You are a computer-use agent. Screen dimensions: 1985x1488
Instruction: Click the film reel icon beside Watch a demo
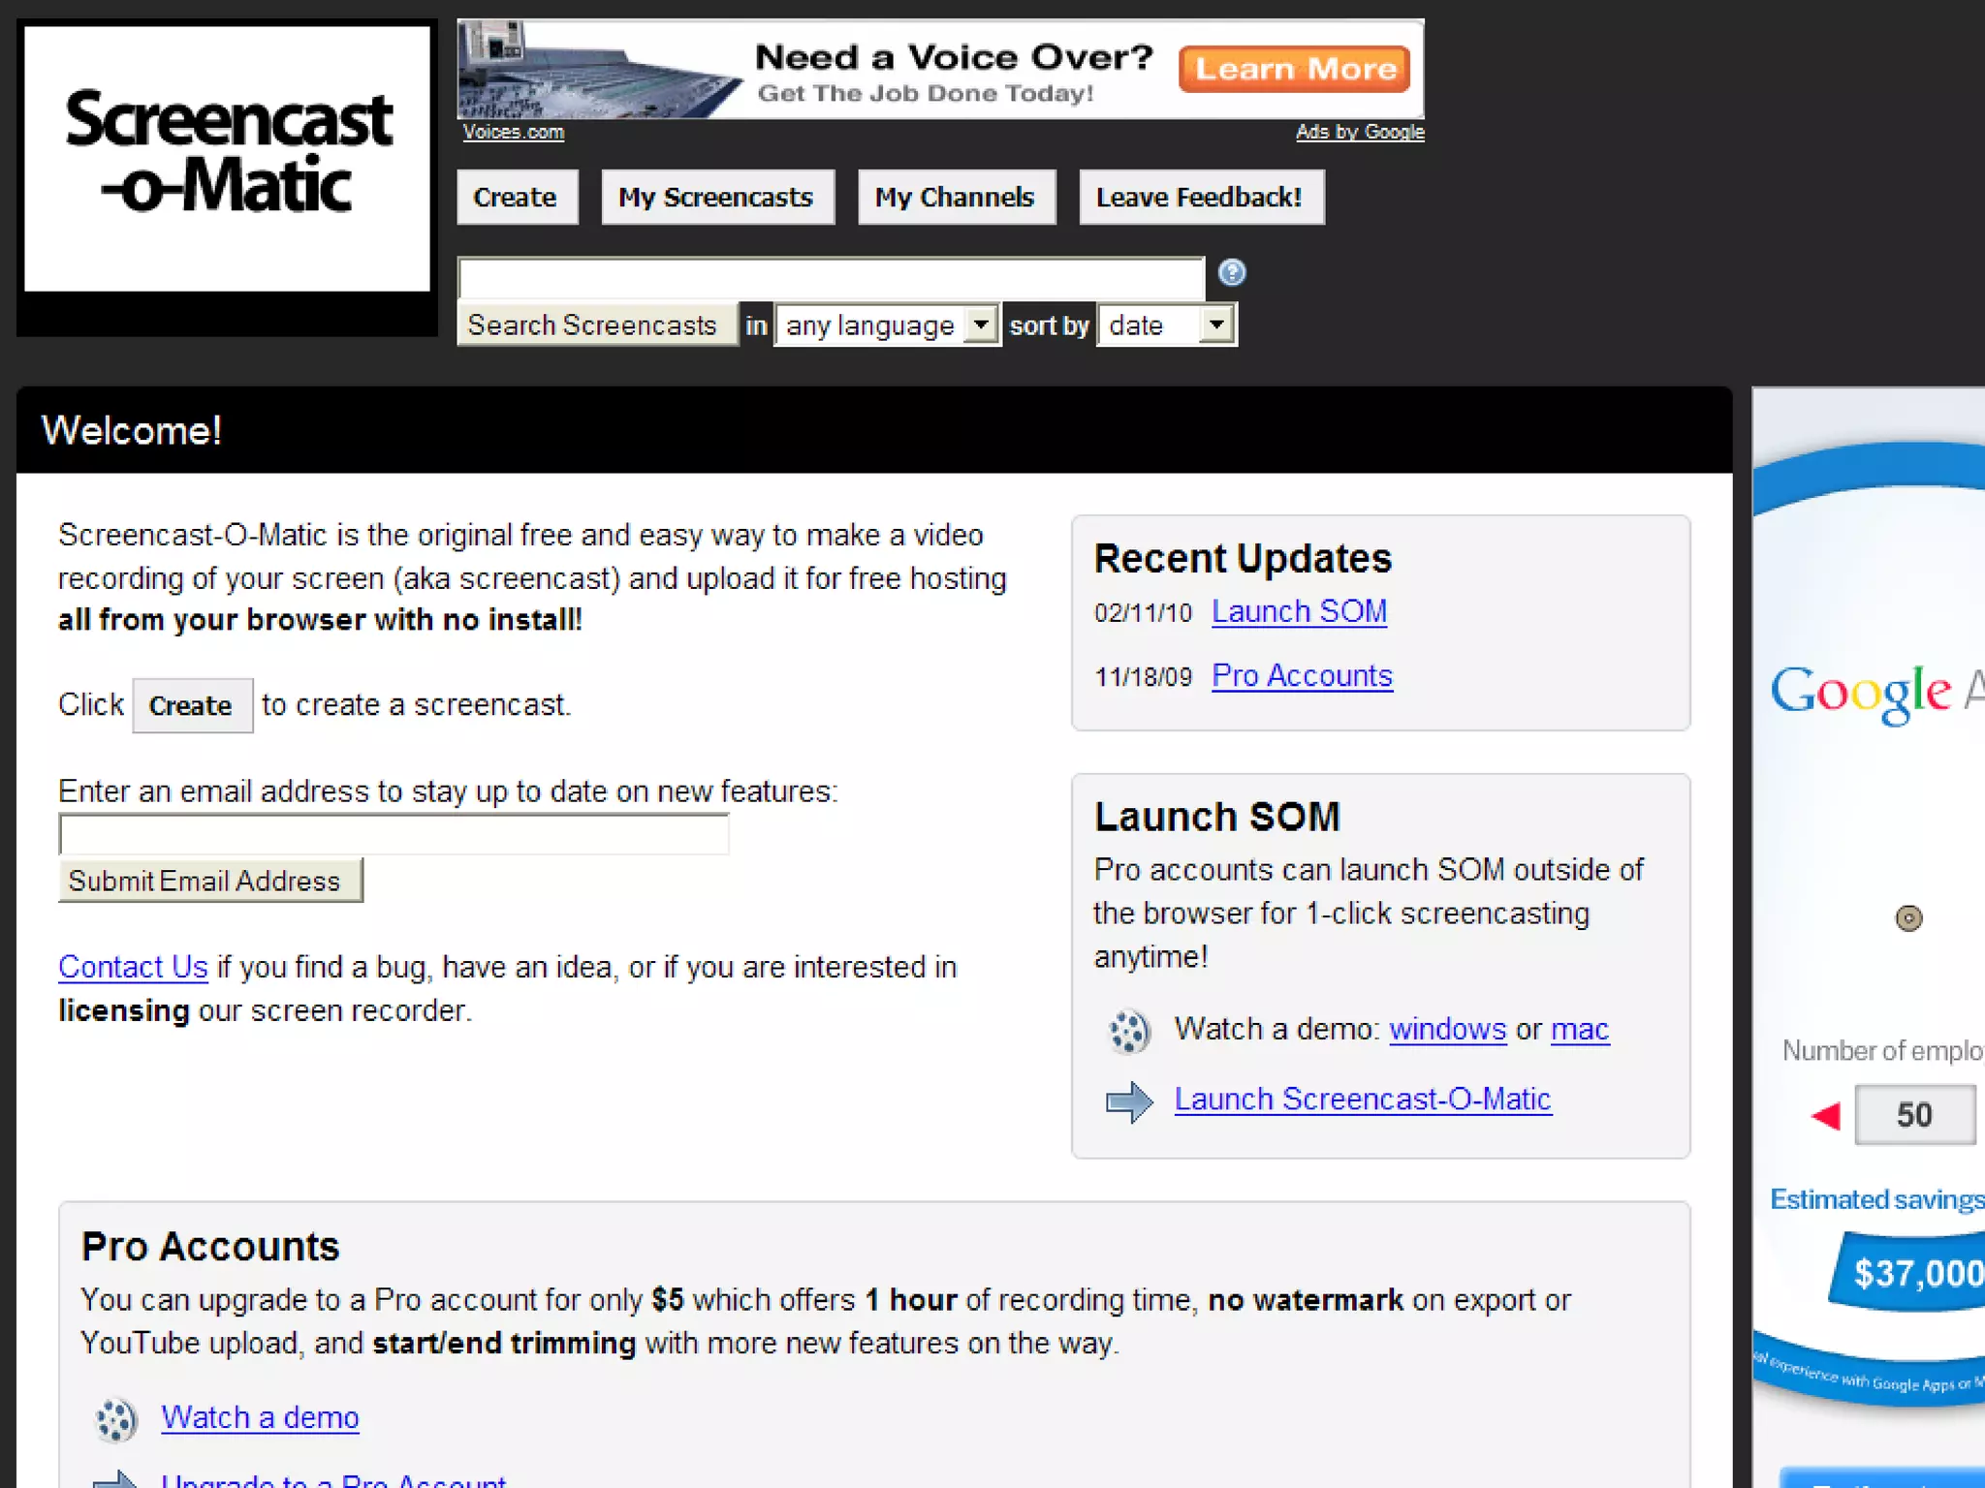pos(116,1420)
